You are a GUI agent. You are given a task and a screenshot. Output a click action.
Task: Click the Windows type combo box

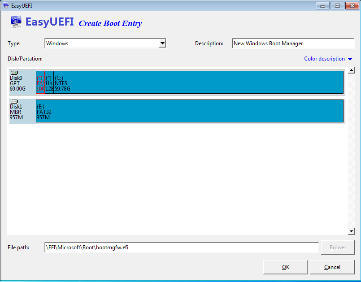105,43
